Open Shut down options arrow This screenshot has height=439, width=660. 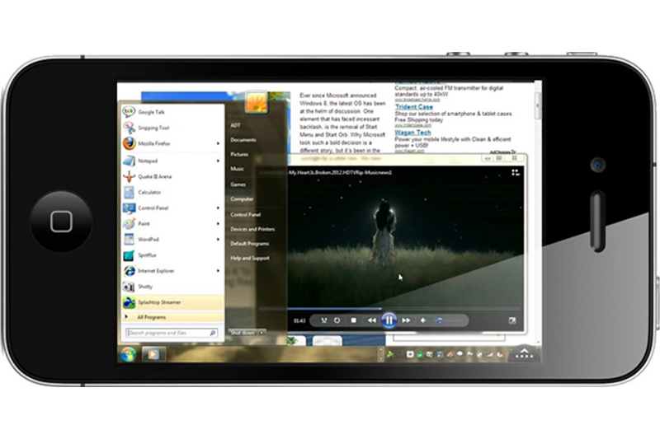point(262,332)
